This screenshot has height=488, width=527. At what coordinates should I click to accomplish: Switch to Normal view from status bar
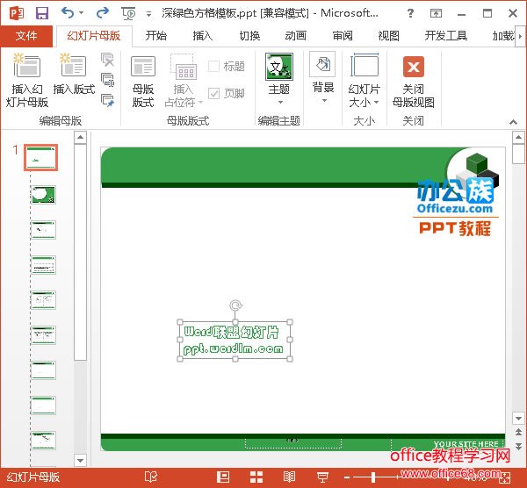(223, 477)
